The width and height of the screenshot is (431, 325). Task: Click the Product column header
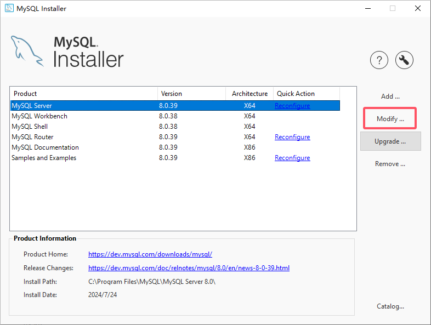point(84,94)
